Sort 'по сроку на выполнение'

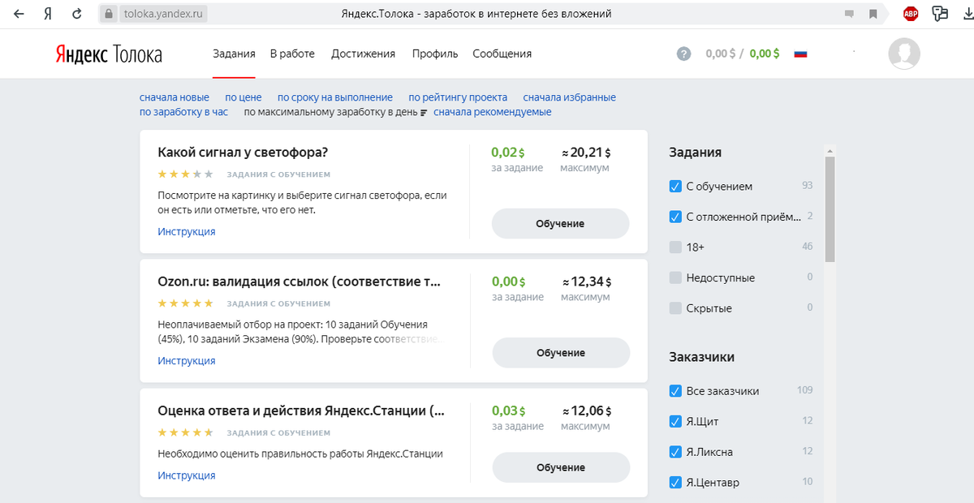(335, 97)
